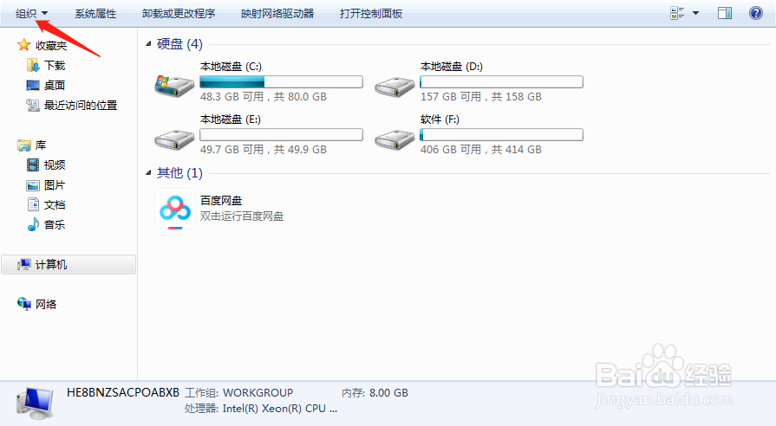Open the change view options dropdown arrow
Image resolution: width=776 pixels, height=426 pixels.
point(695,13)
